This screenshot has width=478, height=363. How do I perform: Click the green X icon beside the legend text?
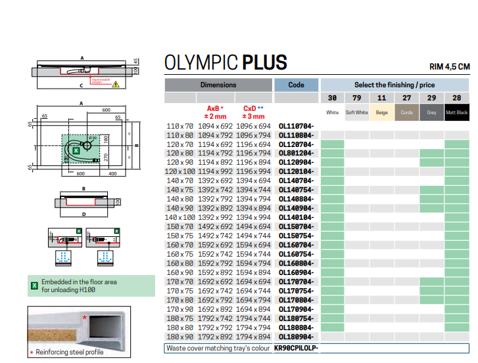[34, 286]
